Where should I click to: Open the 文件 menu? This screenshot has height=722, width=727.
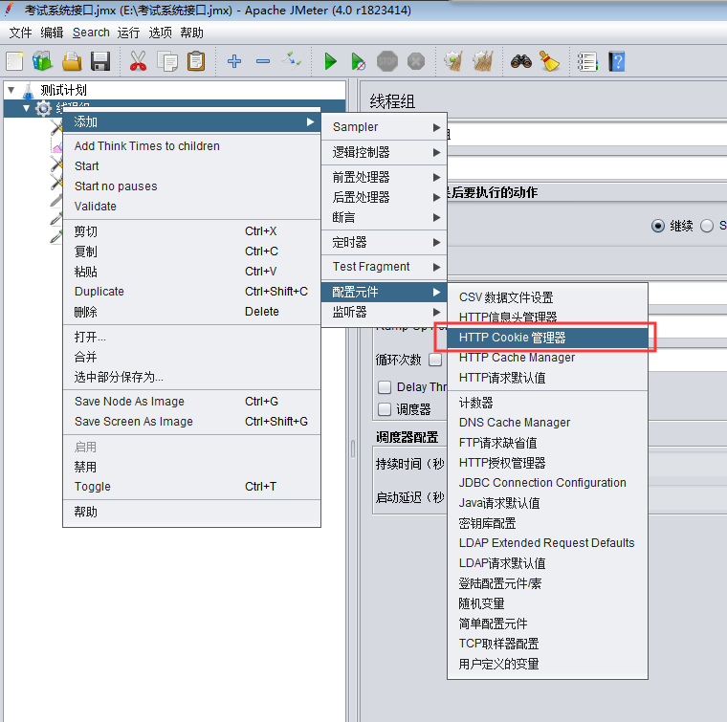20,33
